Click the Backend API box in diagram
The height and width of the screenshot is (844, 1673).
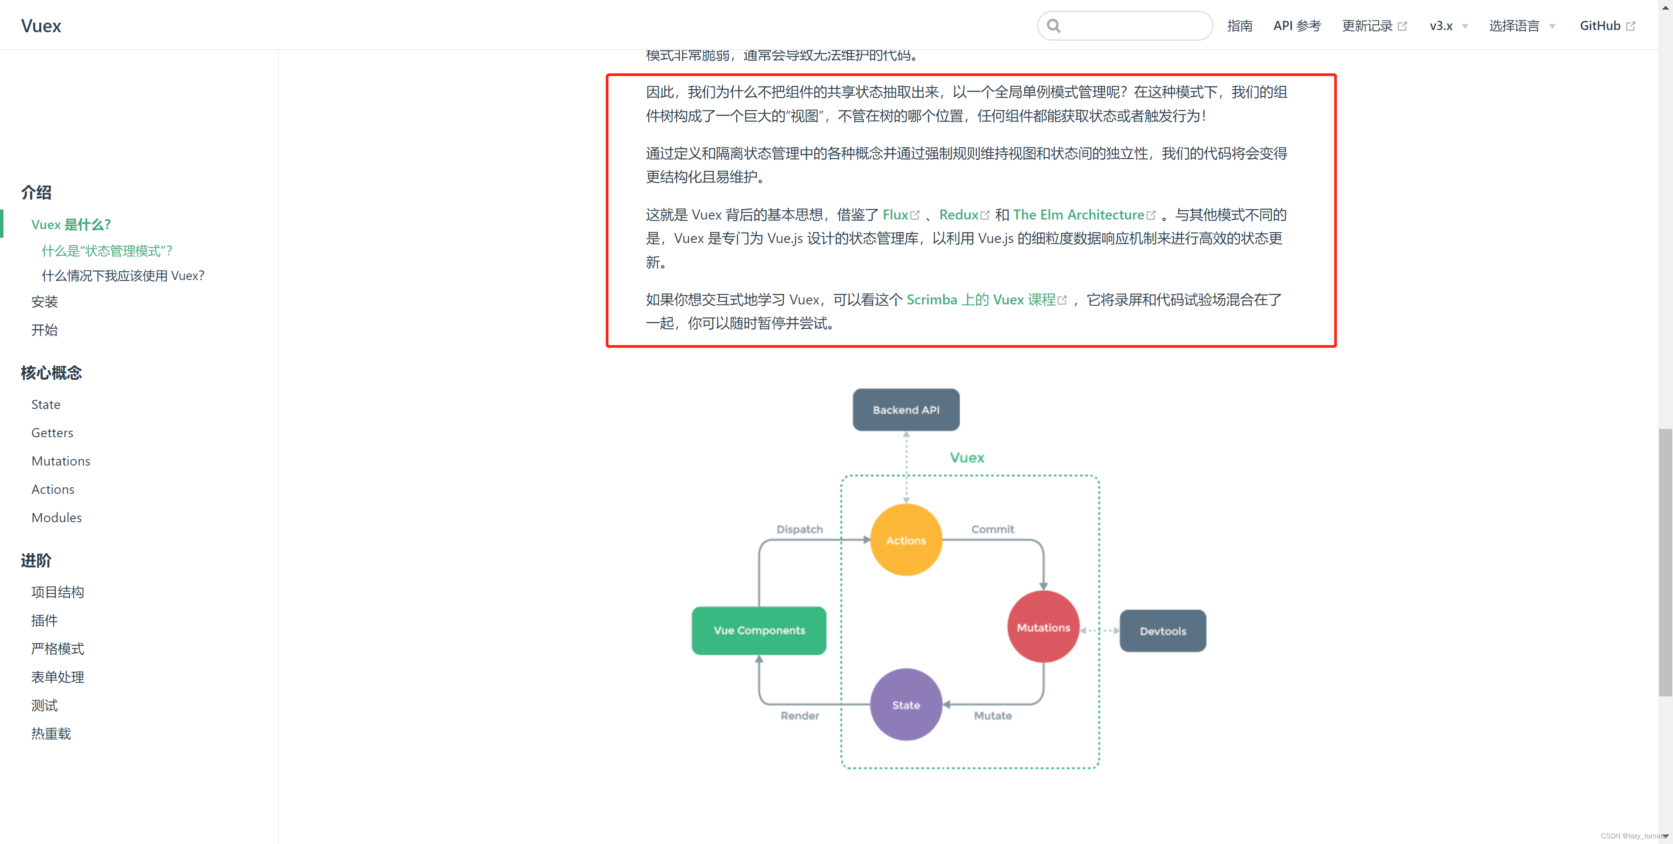tap(906, 410)
